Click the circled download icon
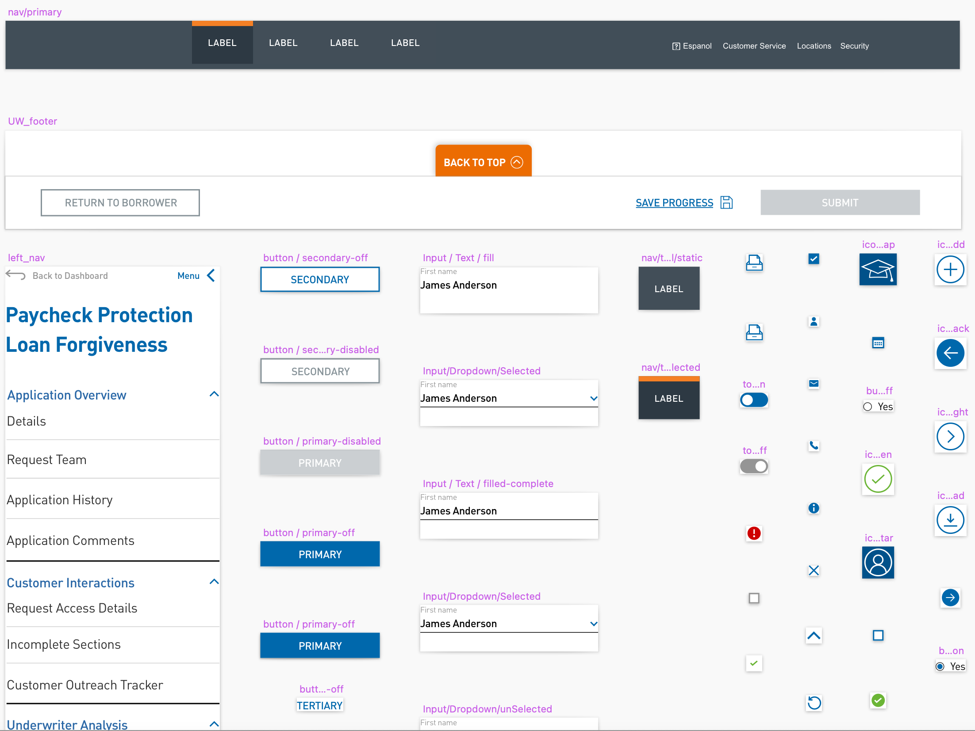975x731 pixels. pos(950,520)
